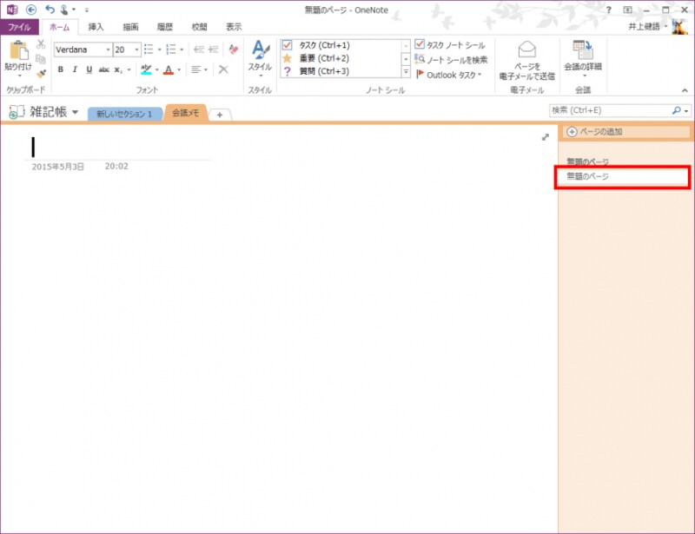Click ページを電子メールで送信 envelope button
The width and height of the screenshot is (695, 534).
526,60
